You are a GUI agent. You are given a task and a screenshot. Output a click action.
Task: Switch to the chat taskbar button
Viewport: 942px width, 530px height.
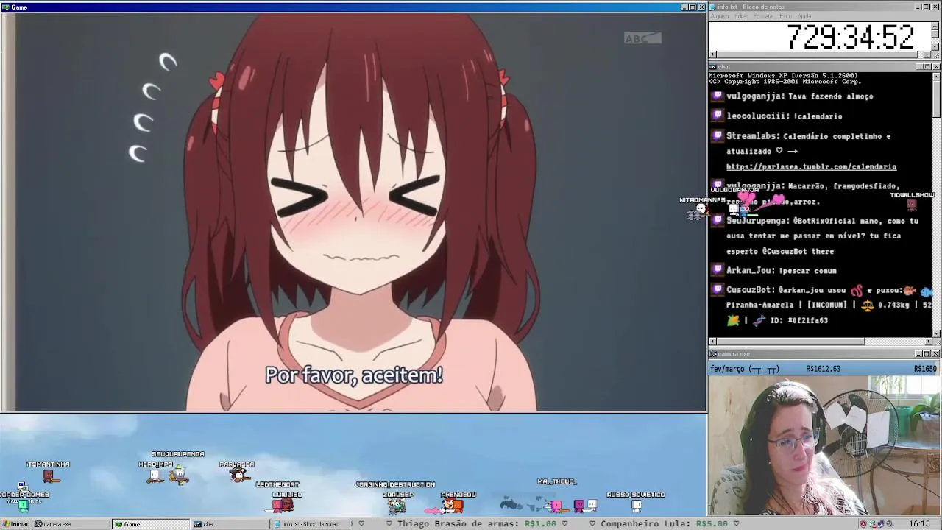[x=230, y=524]
